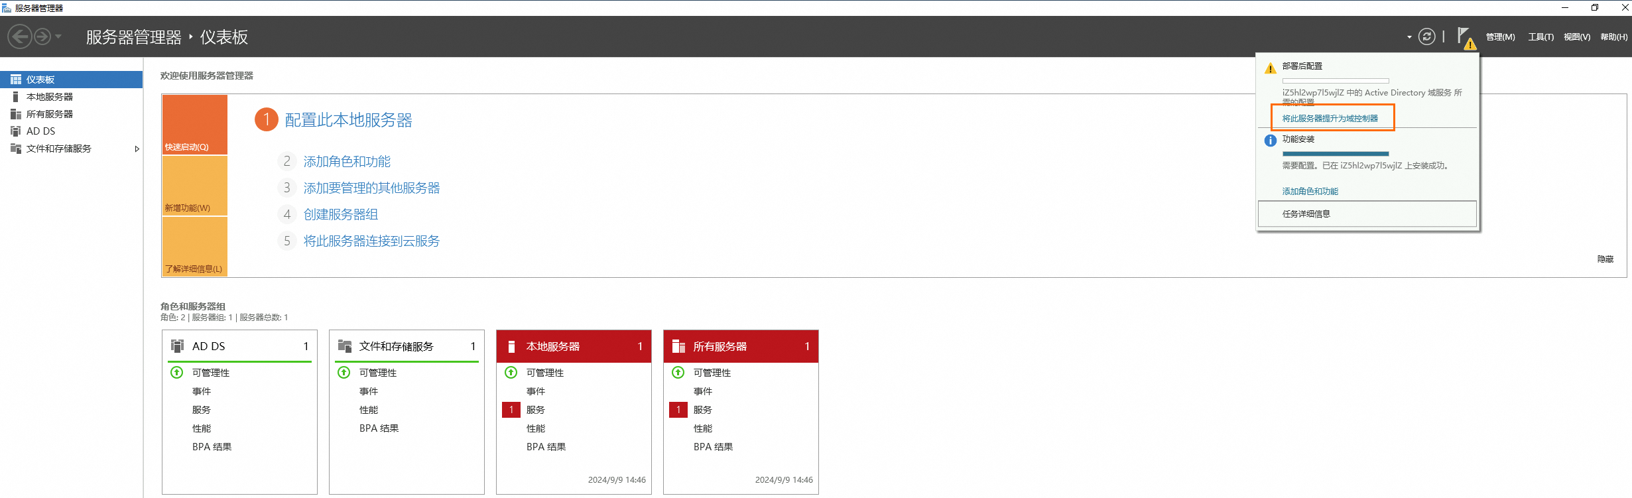Click AD DS 可管理性 green status icon

177,372
